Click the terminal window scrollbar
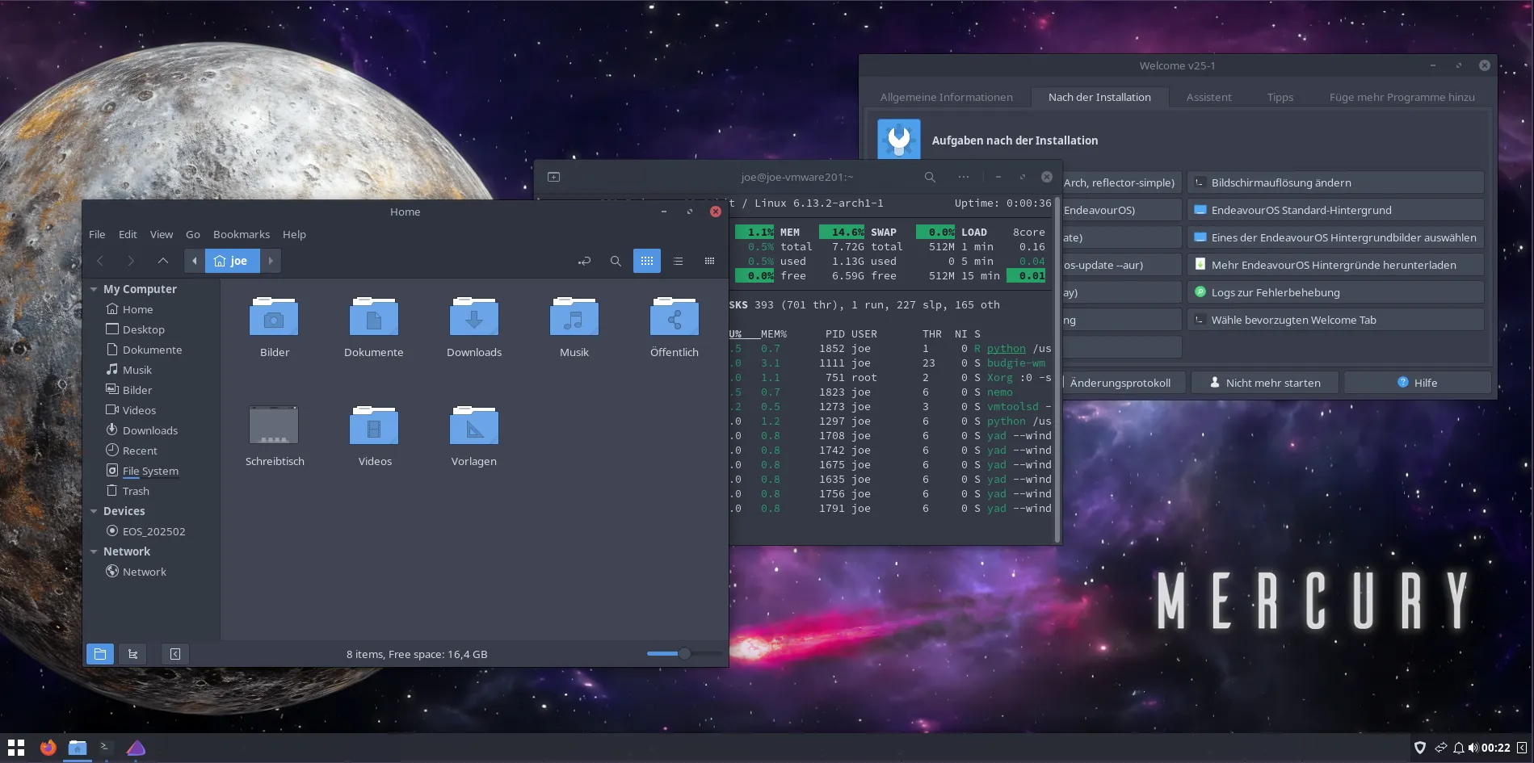The image size is (1534, 763). [1057, 368]
